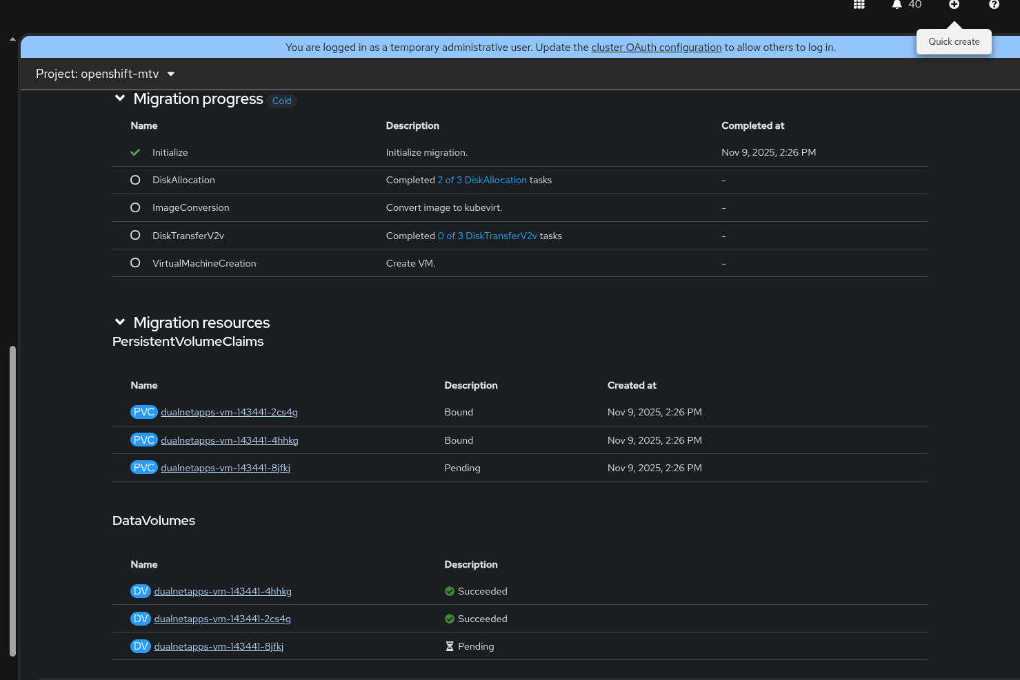Click the VirtualMachineCreation step status circle
This screenshot has height=680, width=1020.
click(x=135, y=262)
